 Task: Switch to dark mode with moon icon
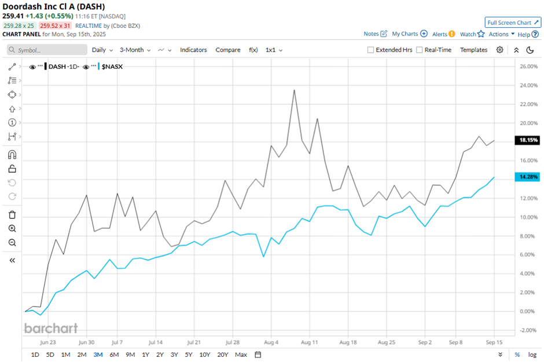coord(530,50)
